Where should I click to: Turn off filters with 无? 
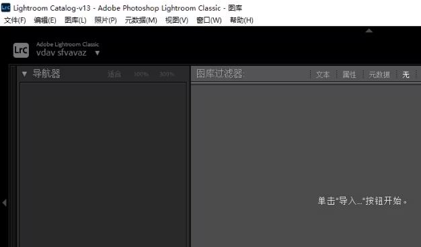click(406, 75)
